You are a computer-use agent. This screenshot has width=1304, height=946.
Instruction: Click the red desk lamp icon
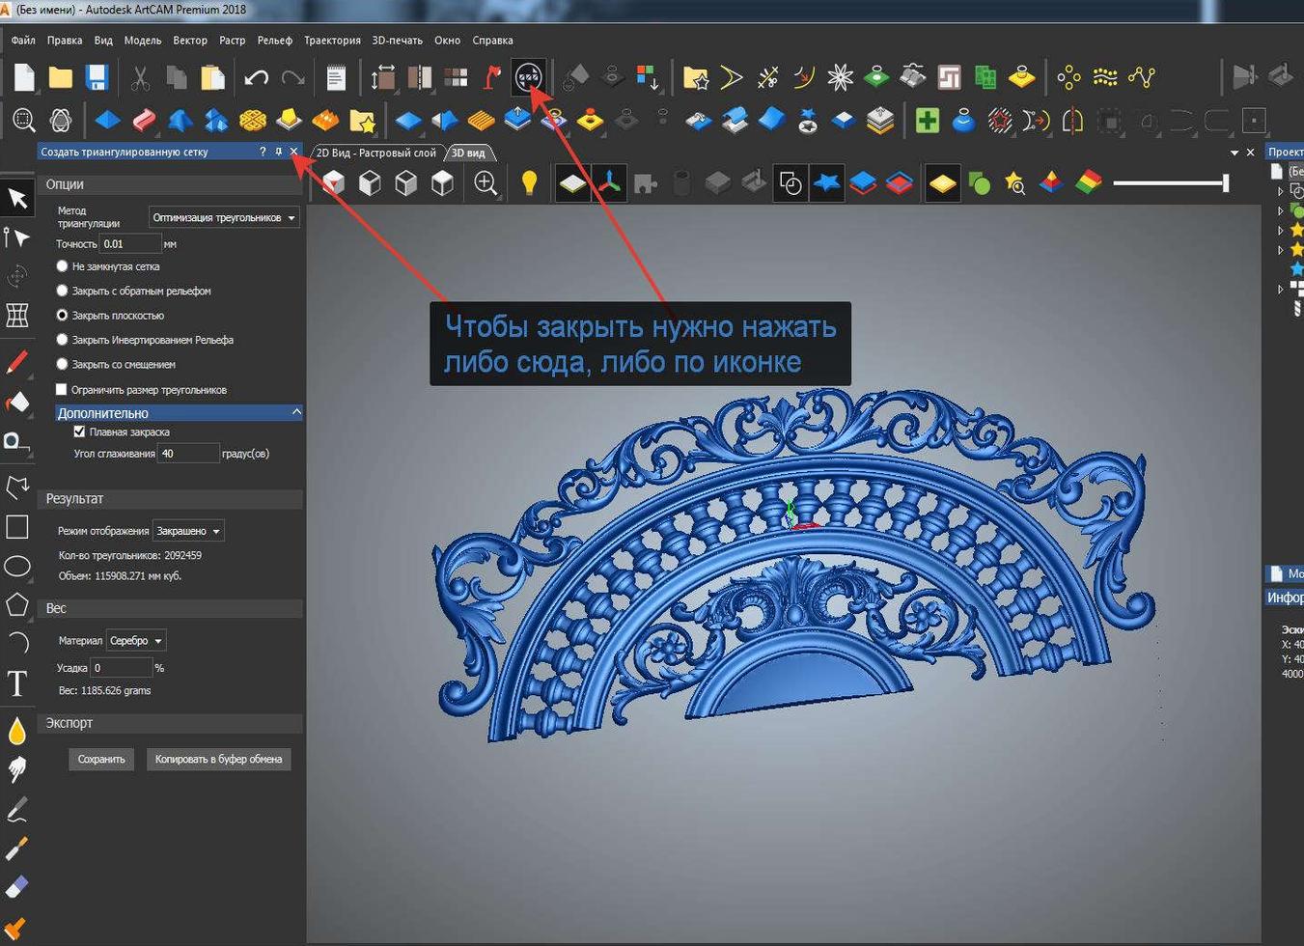tap(492, 77)
